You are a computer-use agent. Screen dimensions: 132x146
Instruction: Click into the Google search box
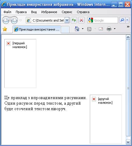[106, 20]
